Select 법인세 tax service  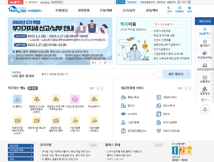coord(128,106)
